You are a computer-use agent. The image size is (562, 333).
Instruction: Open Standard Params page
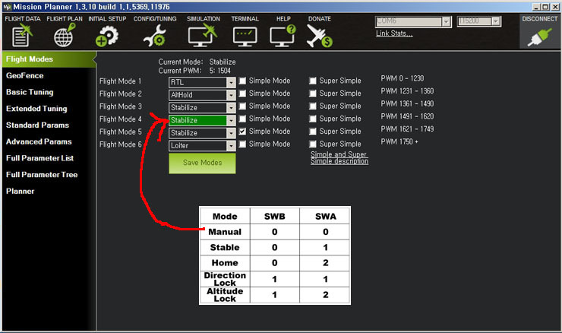(x=37, y=125)
